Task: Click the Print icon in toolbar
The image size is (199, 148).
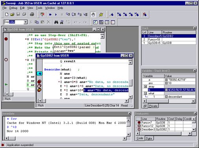Action: click(32, 14)
